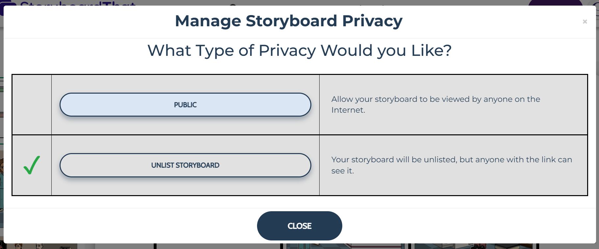Viewport: 599px width, 249px height.
Task: Click the PUBLIC privacy button
Action: (185, 105)
